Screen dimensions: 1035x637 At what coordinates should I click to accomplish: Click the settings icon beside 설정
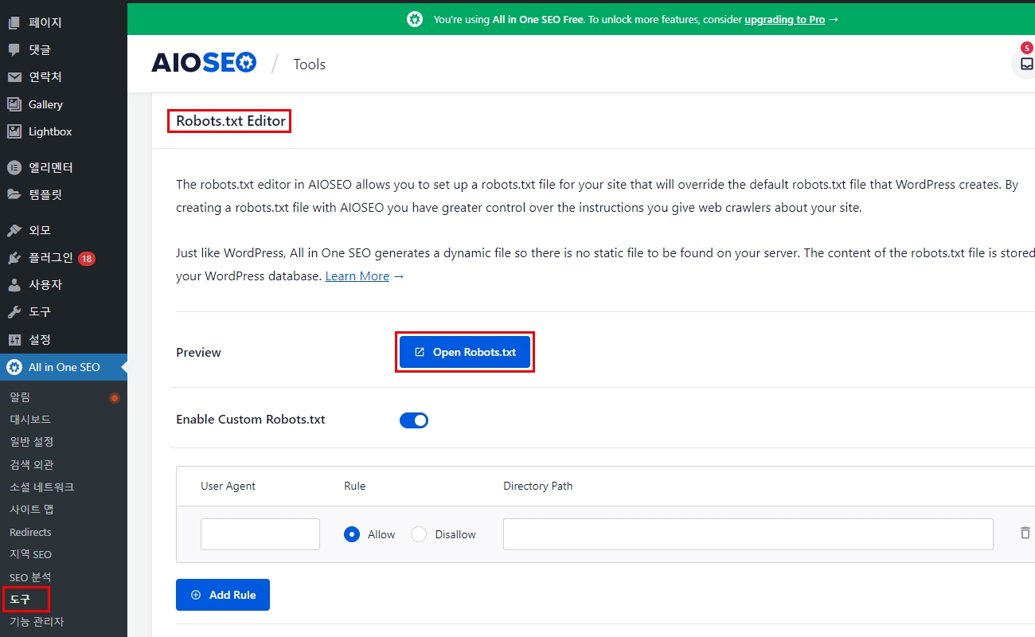point(14,339)
